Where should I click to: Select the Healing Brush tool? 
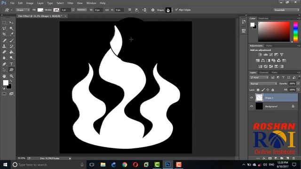pyautogui.click(x=4, y=40)
